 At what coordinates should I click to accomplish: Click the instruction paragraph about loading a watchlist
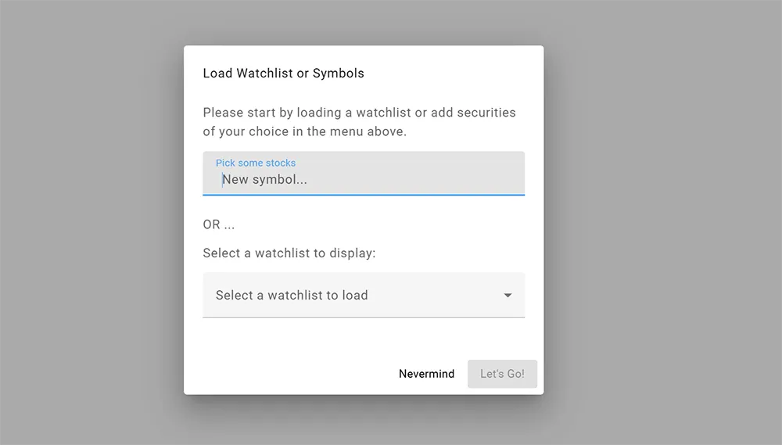pyautogui.click(x=359, y=122)
